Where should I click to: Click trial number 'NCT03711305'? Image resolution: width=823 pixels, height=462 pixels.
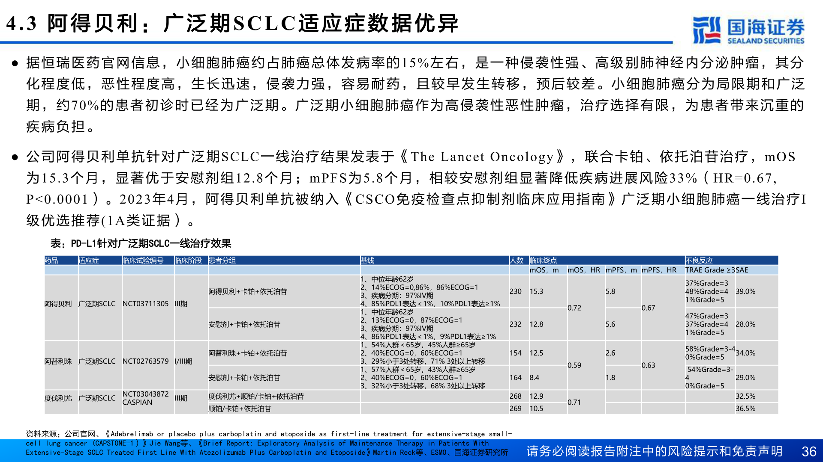[x=146, y=304]
